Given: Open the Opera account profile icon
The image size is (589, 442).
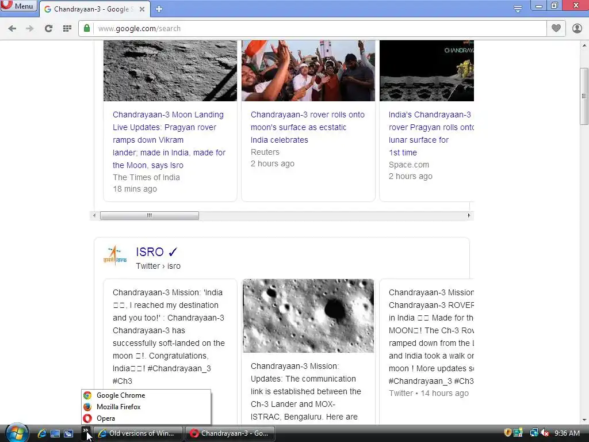Looking at the screenshot, I should (577, 29).
